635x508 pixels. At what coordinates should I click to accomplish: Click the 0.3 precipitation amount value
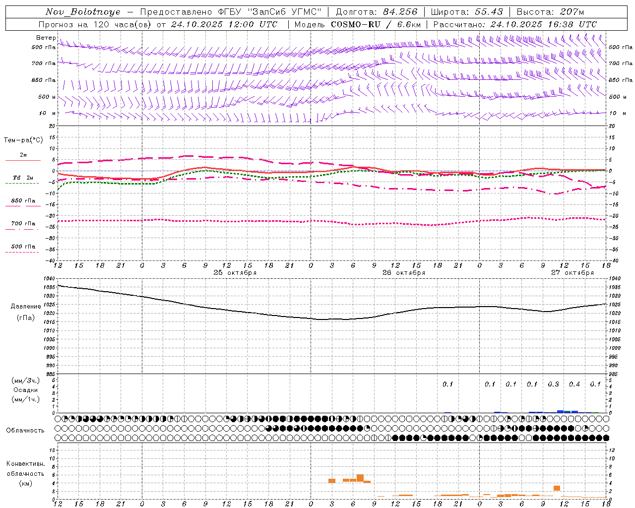tap(553, 384)
